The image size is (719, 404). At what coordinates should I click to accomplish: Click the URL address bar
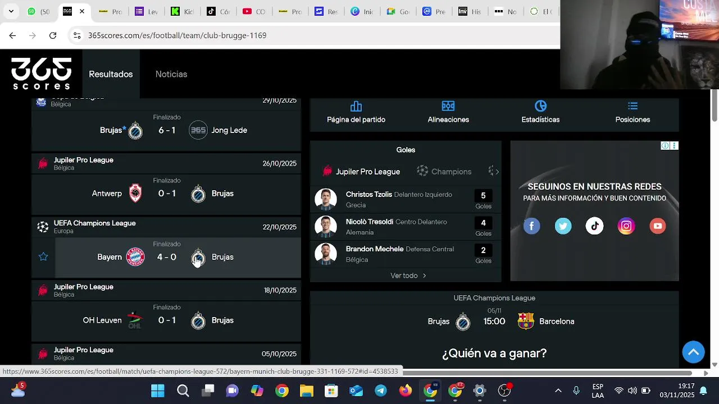click(x=315, y=35)
